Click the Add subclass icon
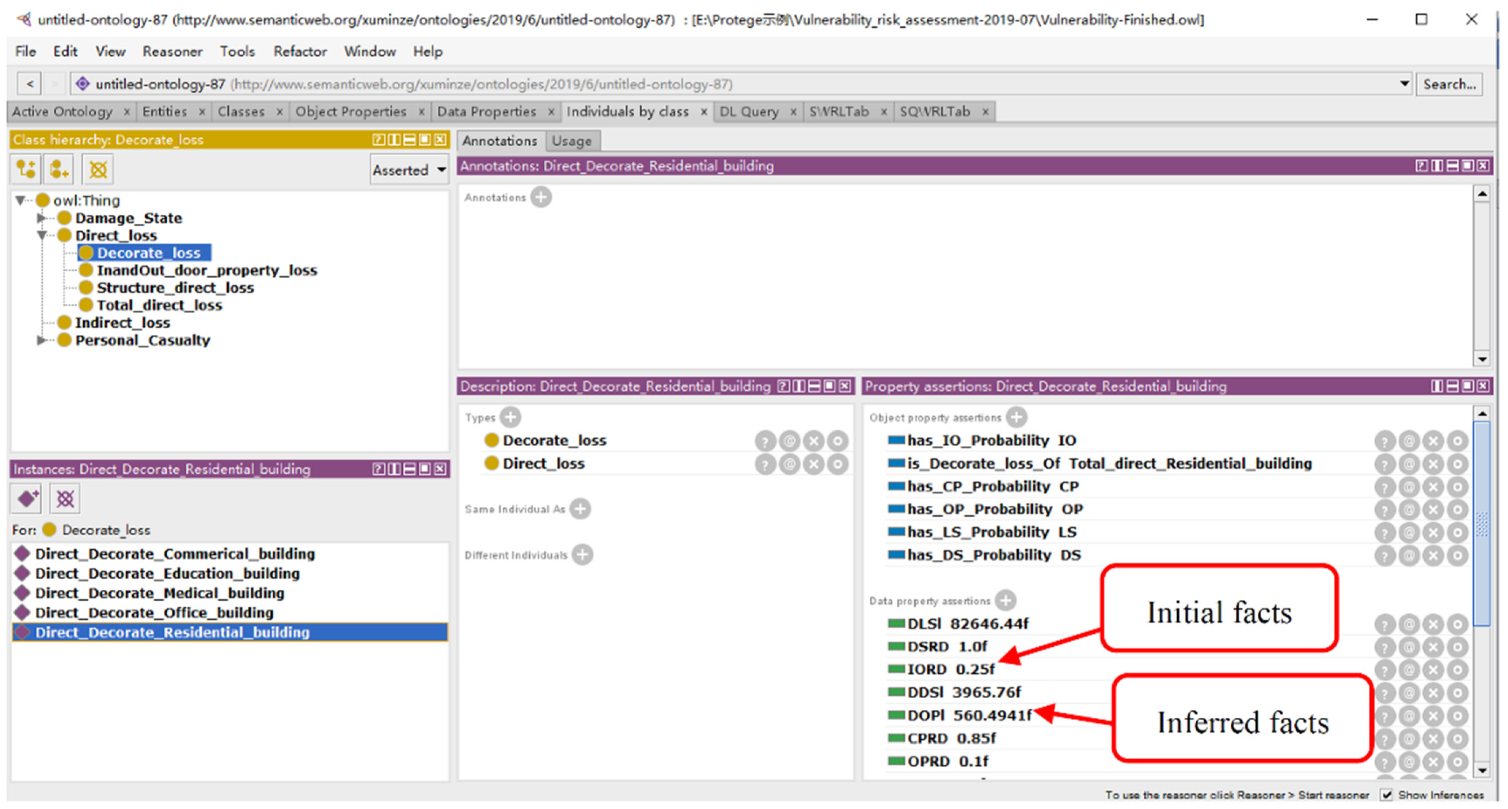 (x=26, y=170)
